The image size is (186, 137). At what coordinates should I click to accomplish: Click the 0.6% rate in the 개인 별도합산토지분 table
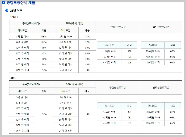pyautogui.click(x=173, y=57)
